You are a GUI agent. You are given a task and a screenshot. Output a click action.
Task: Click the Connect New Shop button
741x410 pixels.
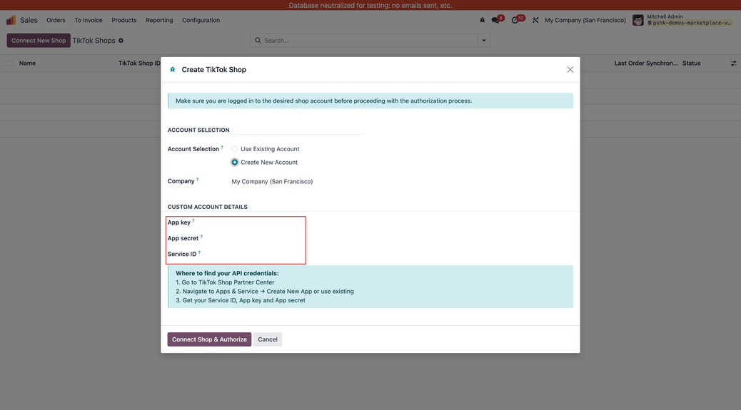(x=39, y=41)
